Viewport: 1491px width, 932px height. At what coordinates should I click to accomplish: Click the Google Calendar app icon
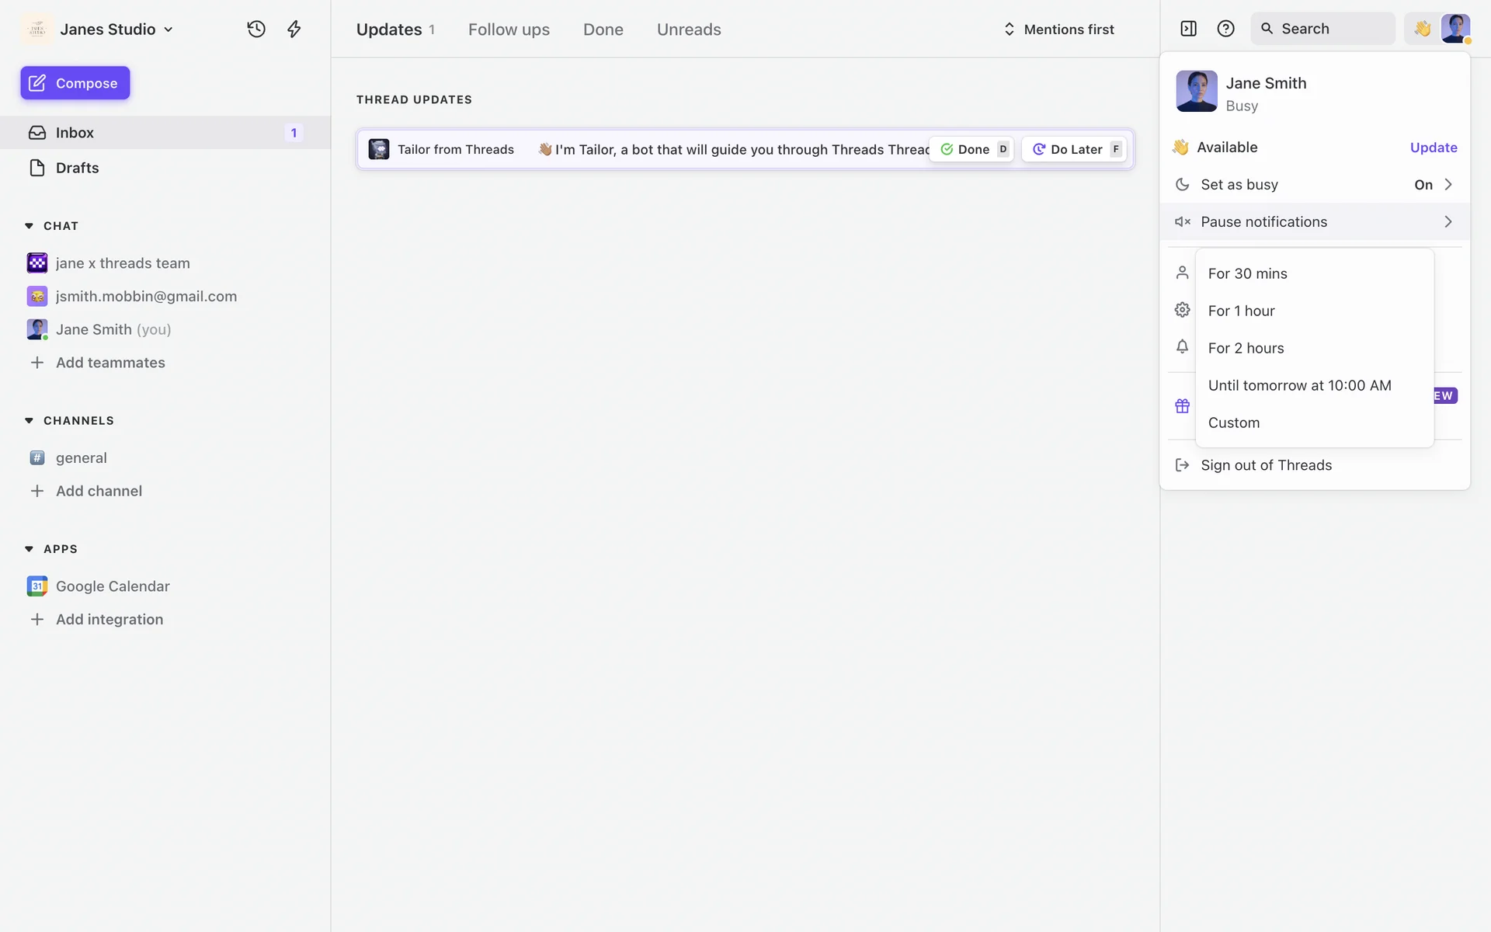pos(36,586)
